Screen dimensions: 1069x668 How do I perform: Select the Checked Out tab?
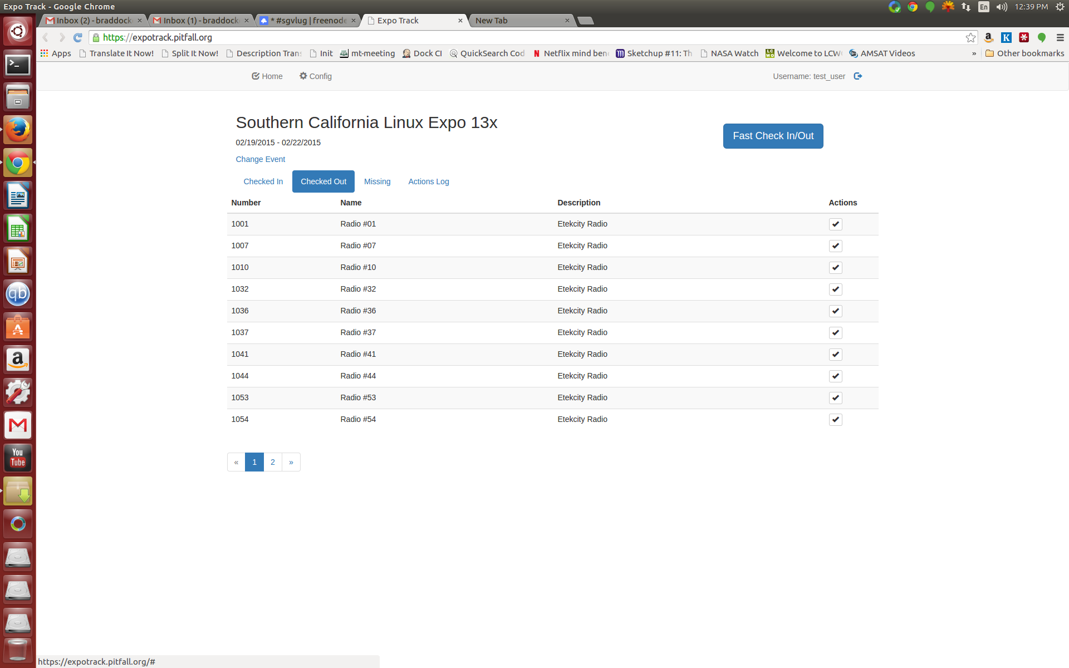(323, 181)
